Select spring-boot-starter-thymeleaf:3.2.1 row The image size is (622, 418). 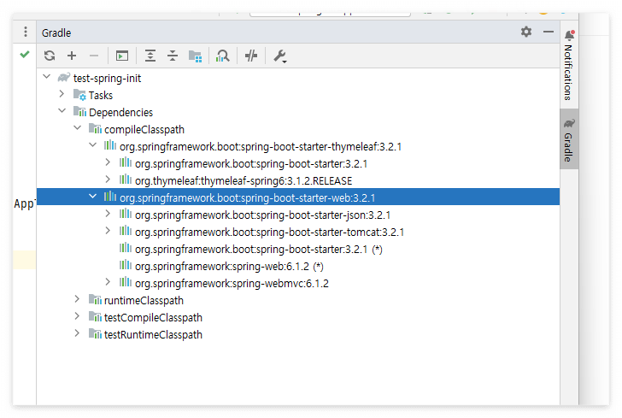298,146
